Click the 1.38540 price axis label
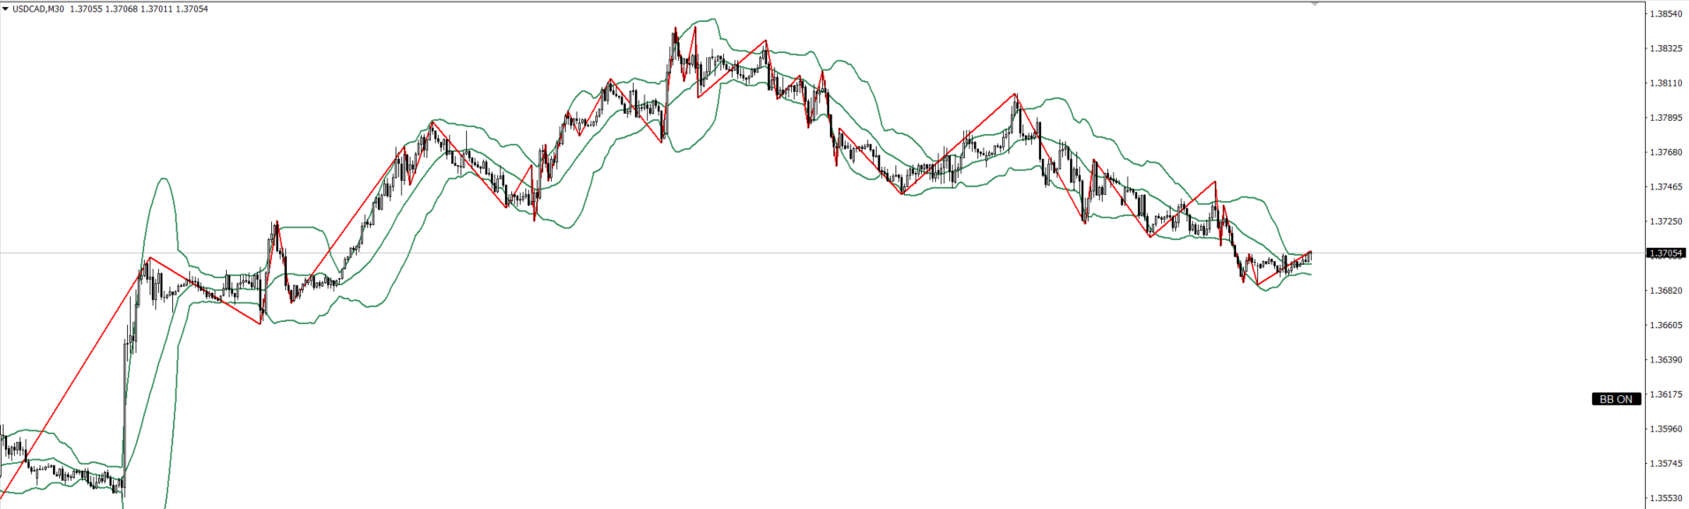This screenshot has width=1689, height=509. tap(1663, 14)
